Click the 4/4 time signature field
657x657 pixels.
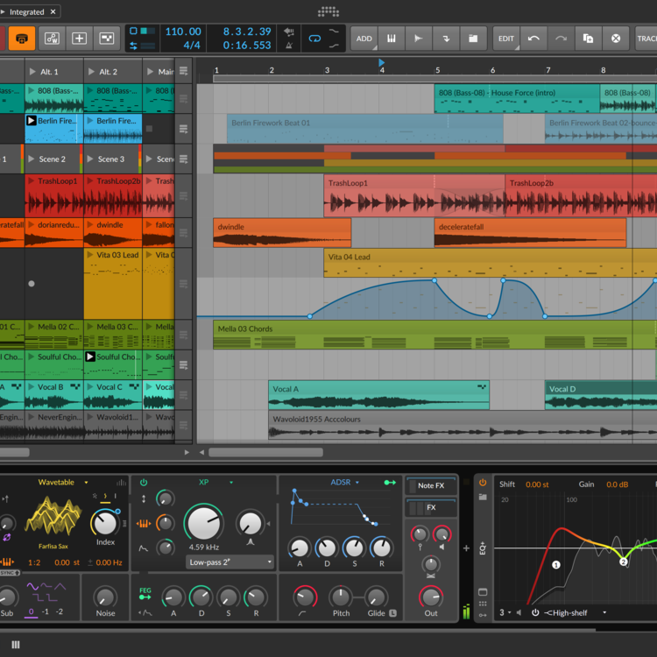coord(192,46)
